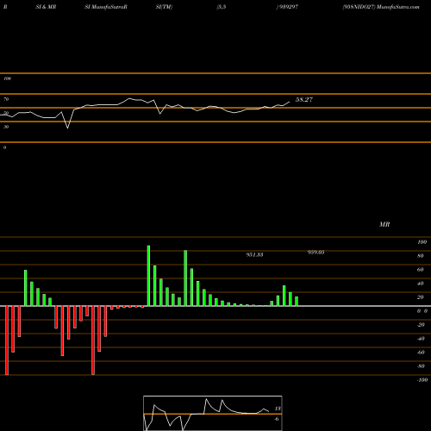Click the mini overview chart thumbnail
Screen dimensions: 431x431
pos(213,413)
